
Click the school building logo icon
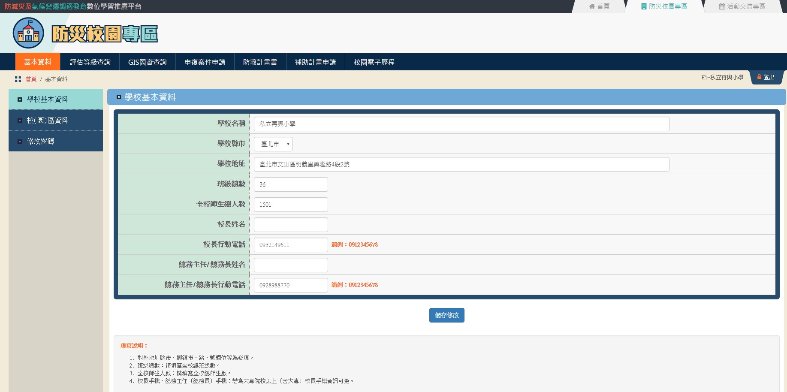click(x=28, y=33)
